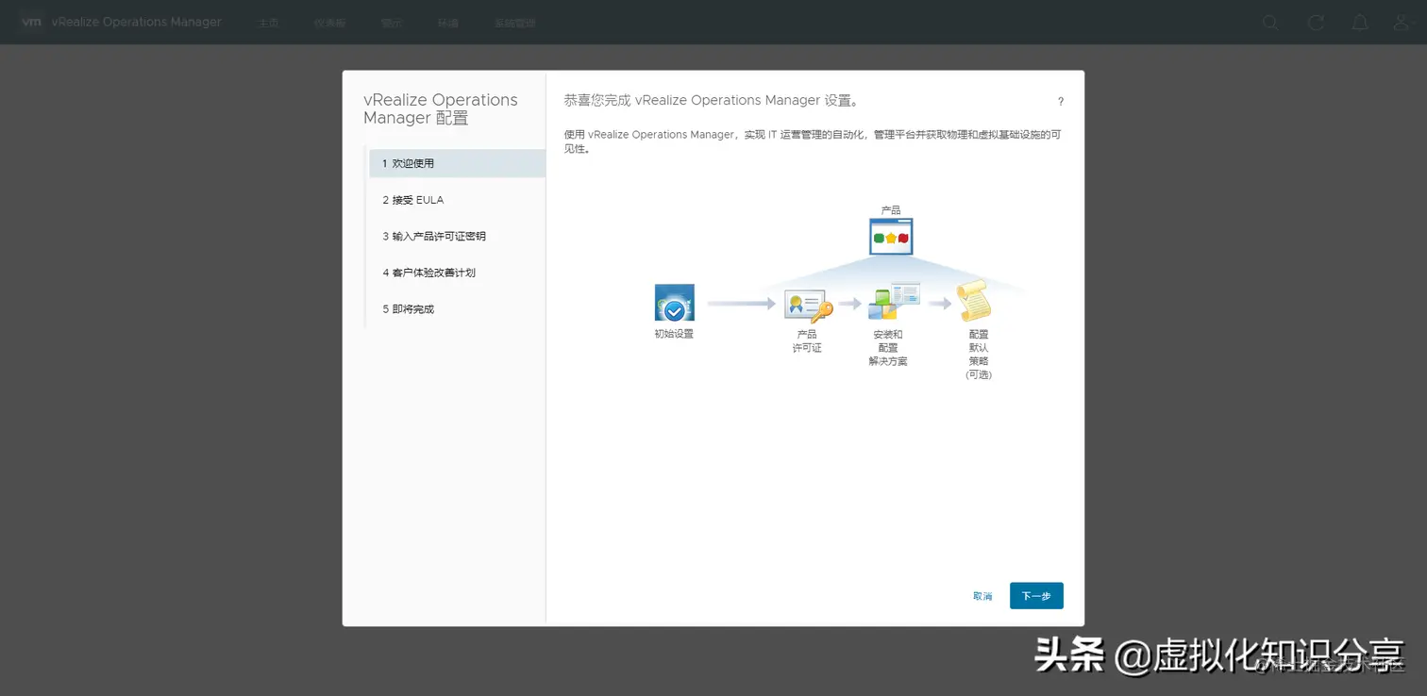Click the search icon in the top bar
This screenshot has height=696, width=1427.
1270,22
